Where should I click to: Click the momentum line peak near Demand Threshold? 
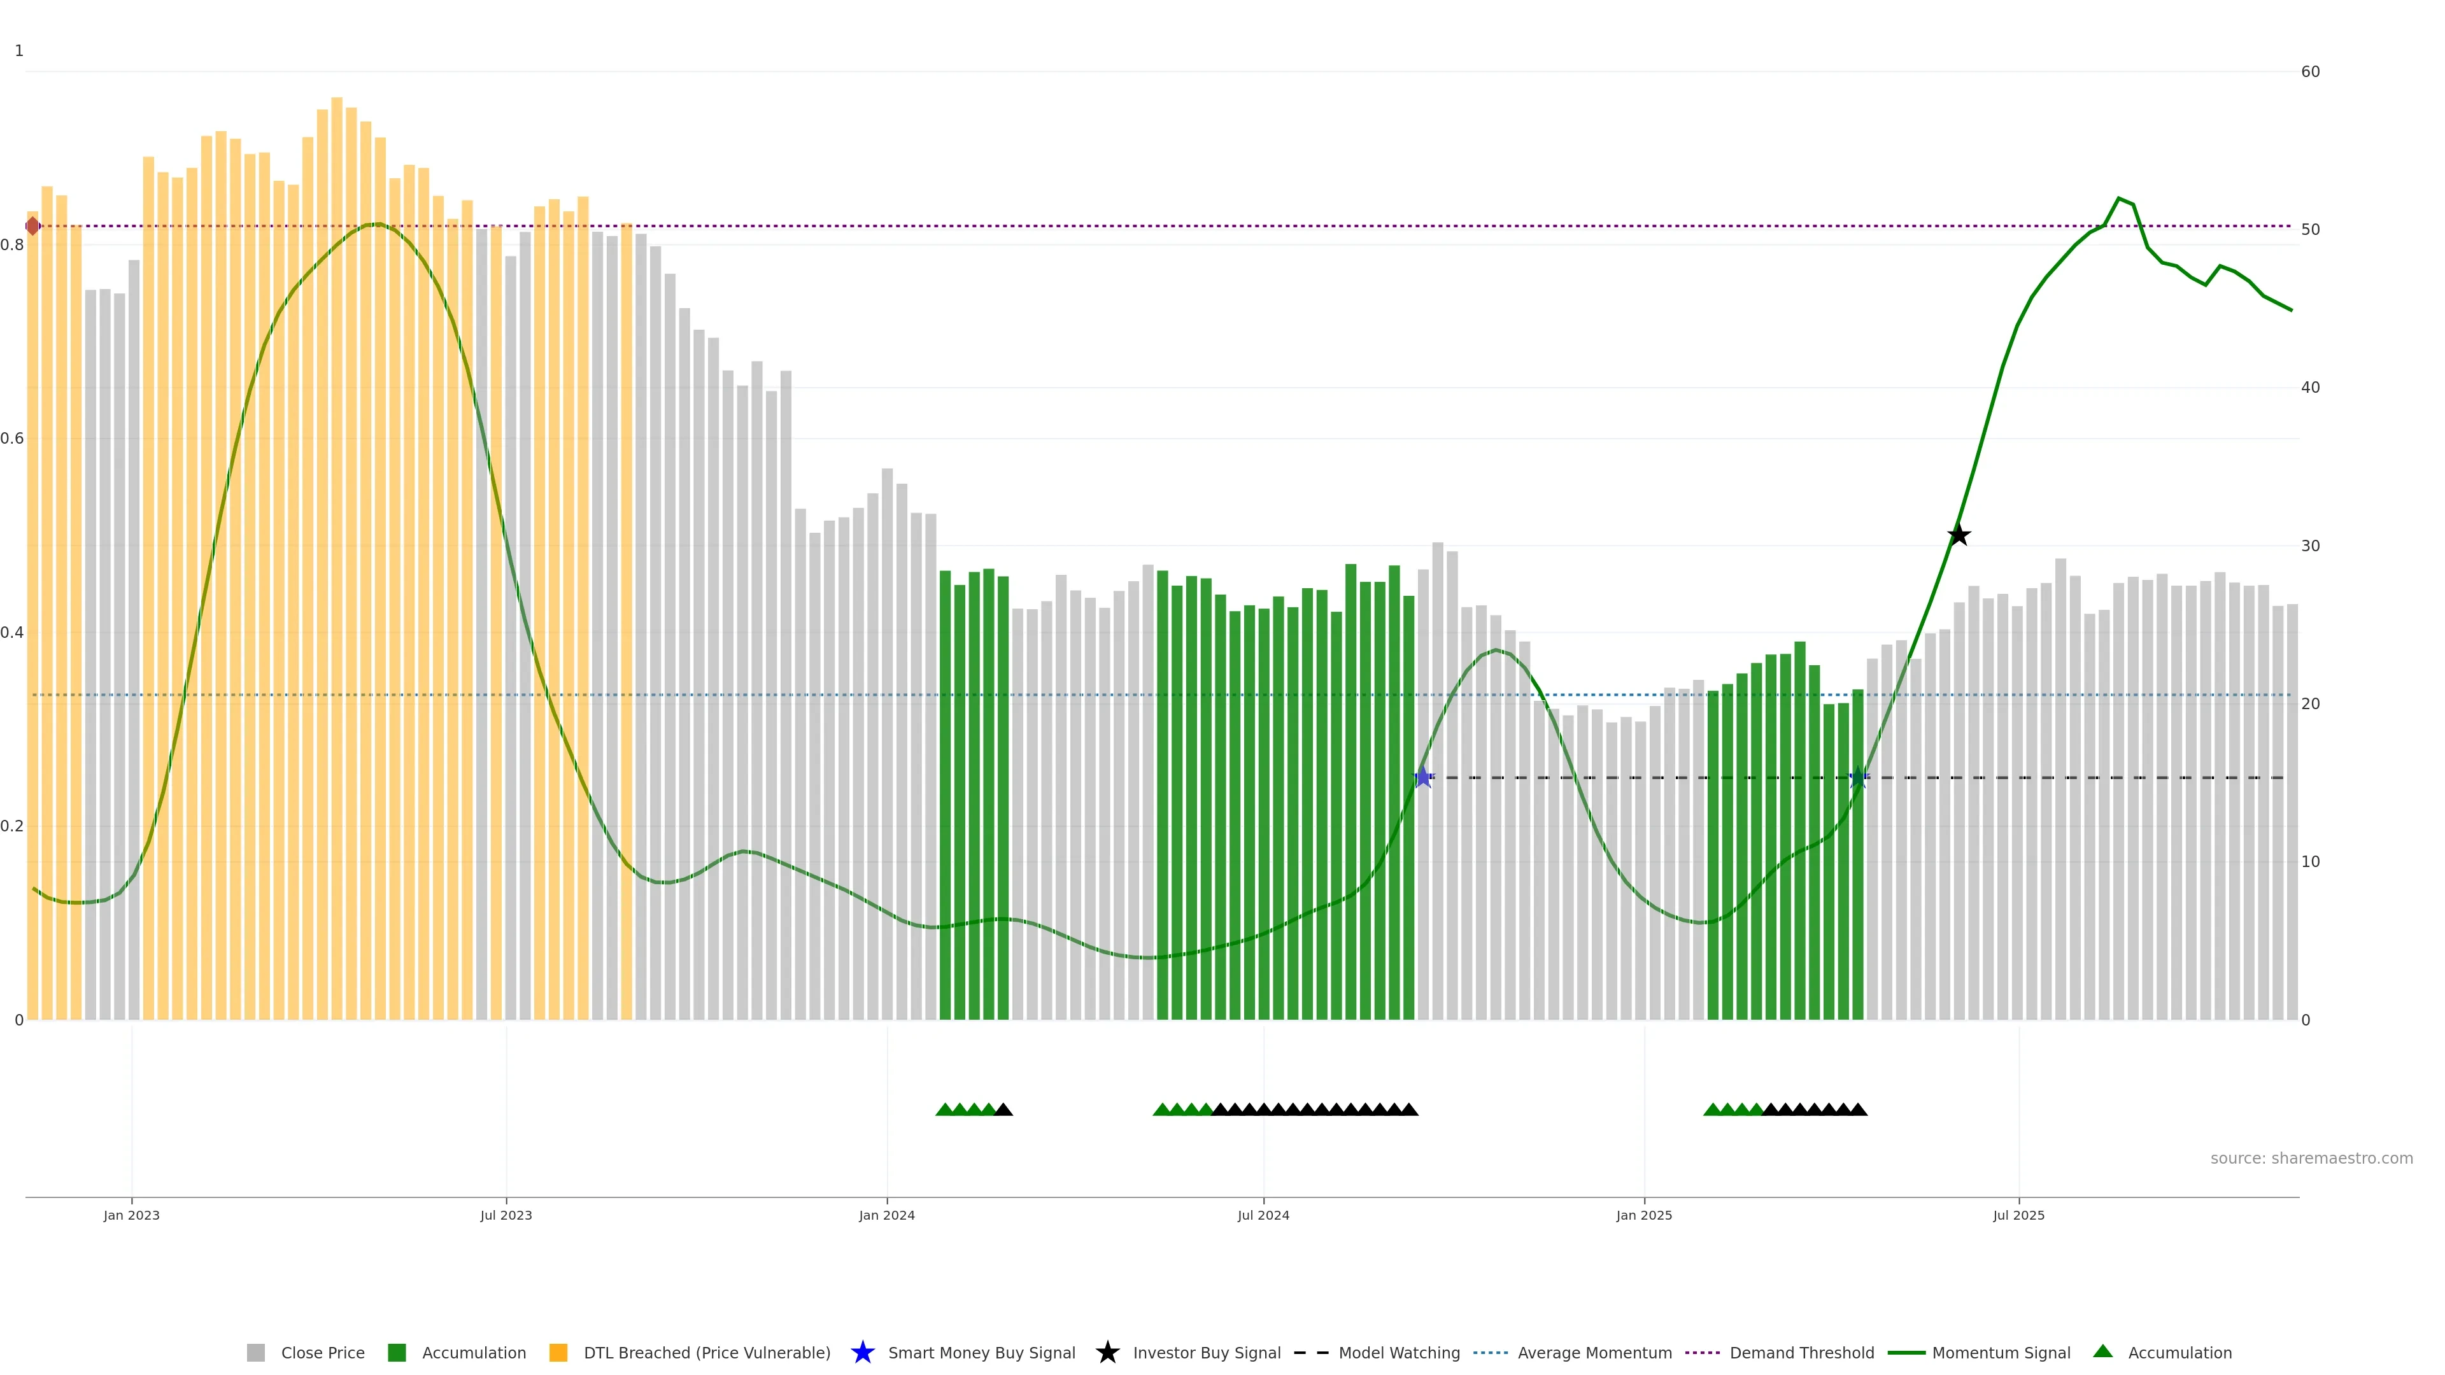point(2118,199)
